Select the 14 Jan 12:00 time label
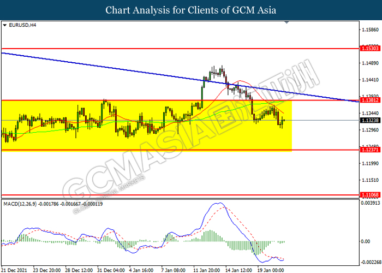 click(x=238, y=270)
